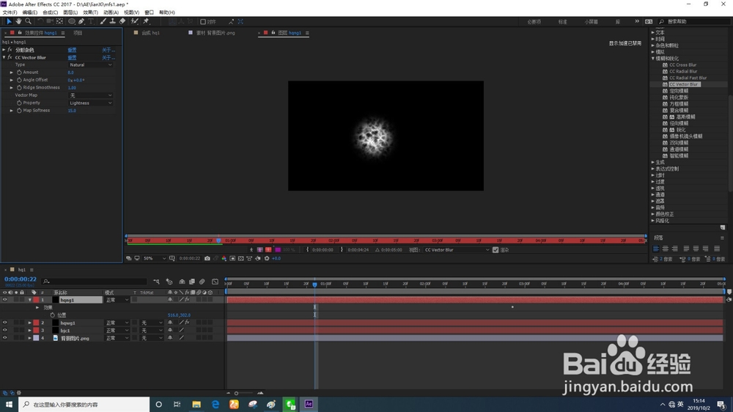Open File Explorer from the taskbar

point(196,404)
